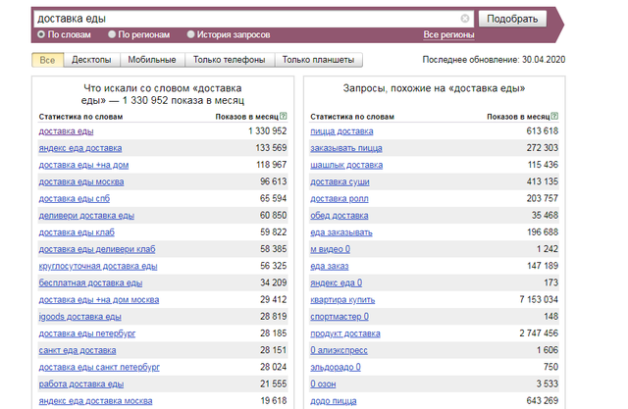Open the 'доставка еды +на дом' link
Viewport: 628px width, 409px height.
[83, 165]
